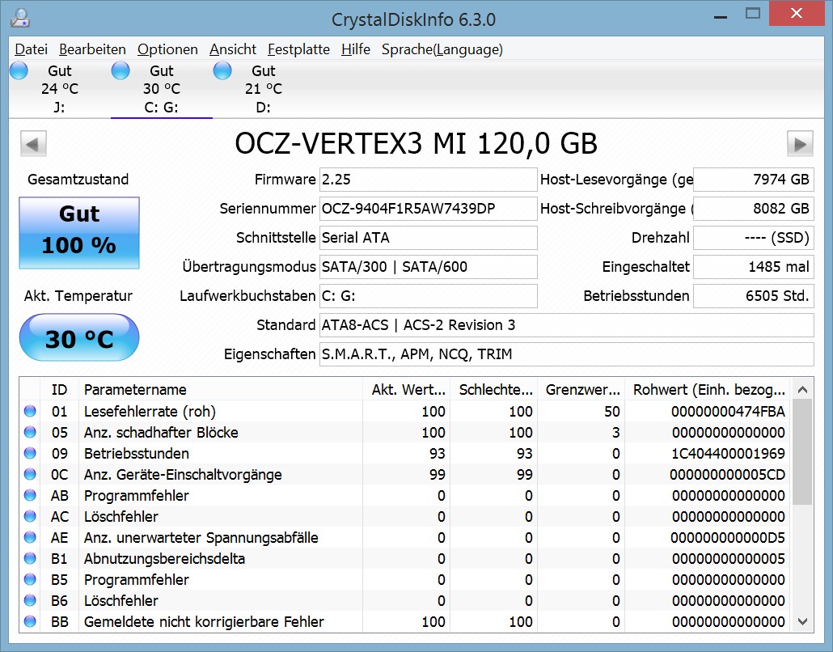833x652 pixels.
Task: Click the Betriebsstunden 6505 Std. value
Action: point(753,296)
